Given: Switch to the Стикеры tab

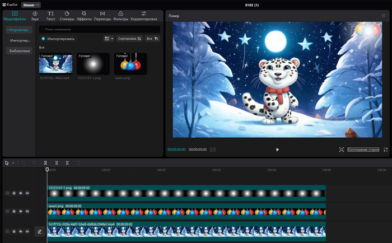Looking at the screenshot, I should pyautogui.click(x=67, y=16).
